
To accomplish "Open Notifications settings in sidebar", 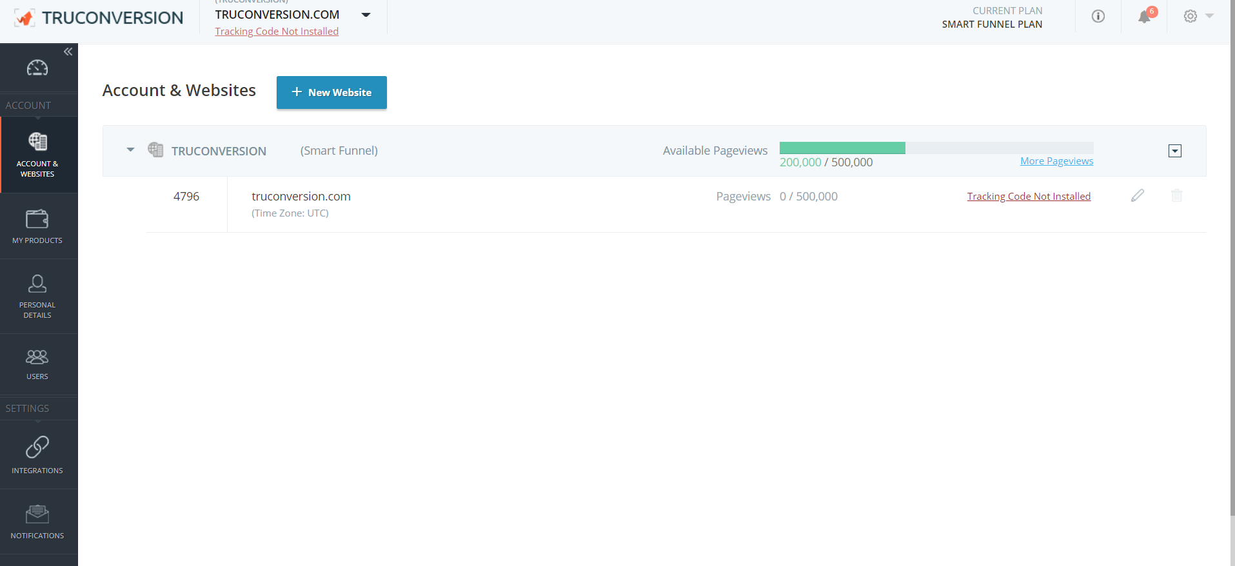I will (x=37, y=522).
